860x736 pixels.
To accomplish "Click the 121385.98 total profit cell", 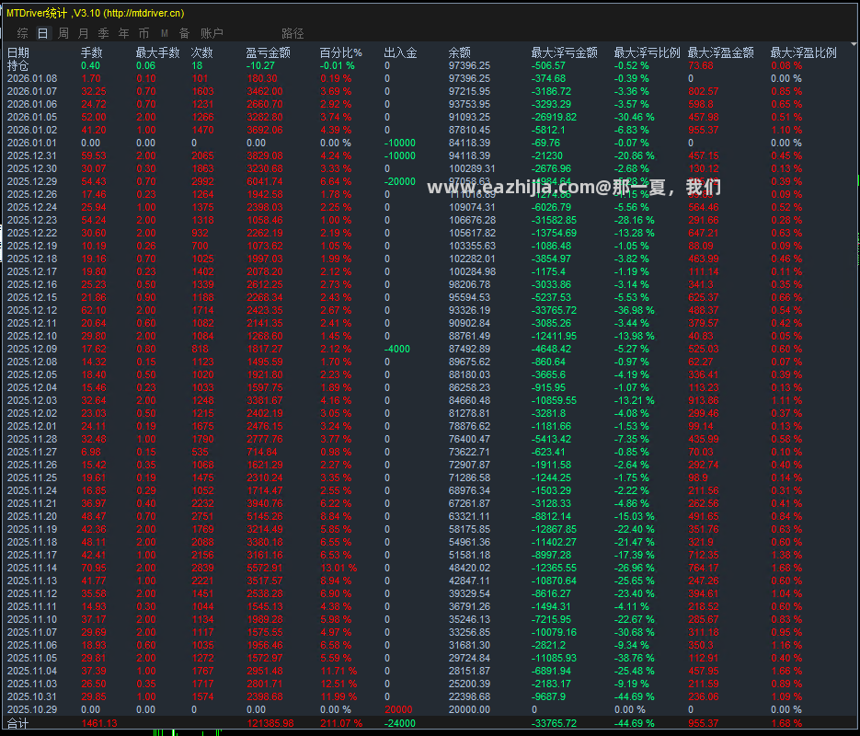I will pos(270,723).
